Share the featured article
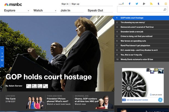 click(x=40, y=86)
